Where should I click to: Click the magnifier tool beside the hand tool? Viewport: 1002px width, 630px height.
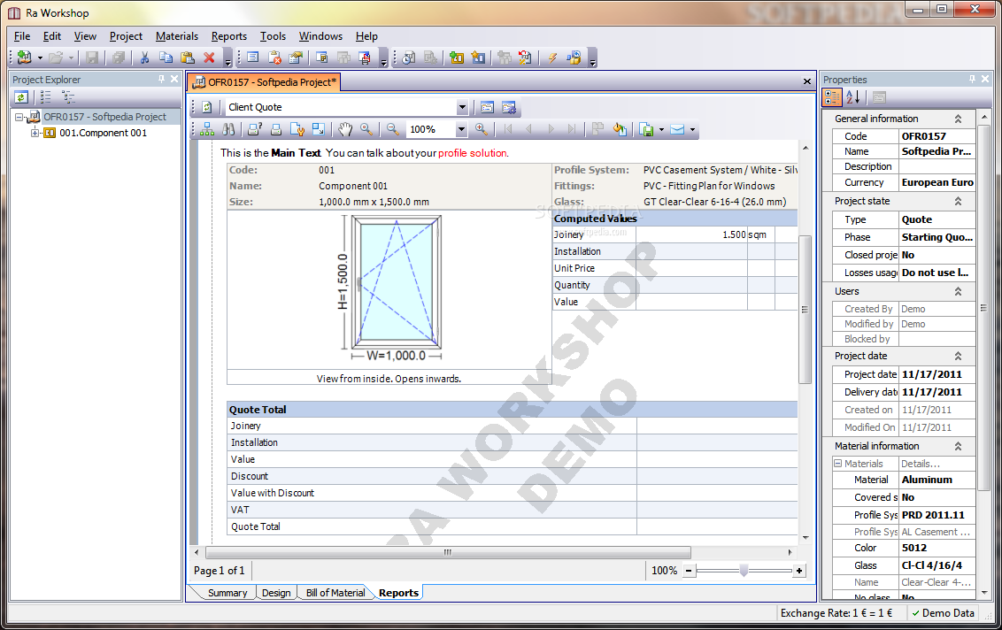(x=366, y=130)
